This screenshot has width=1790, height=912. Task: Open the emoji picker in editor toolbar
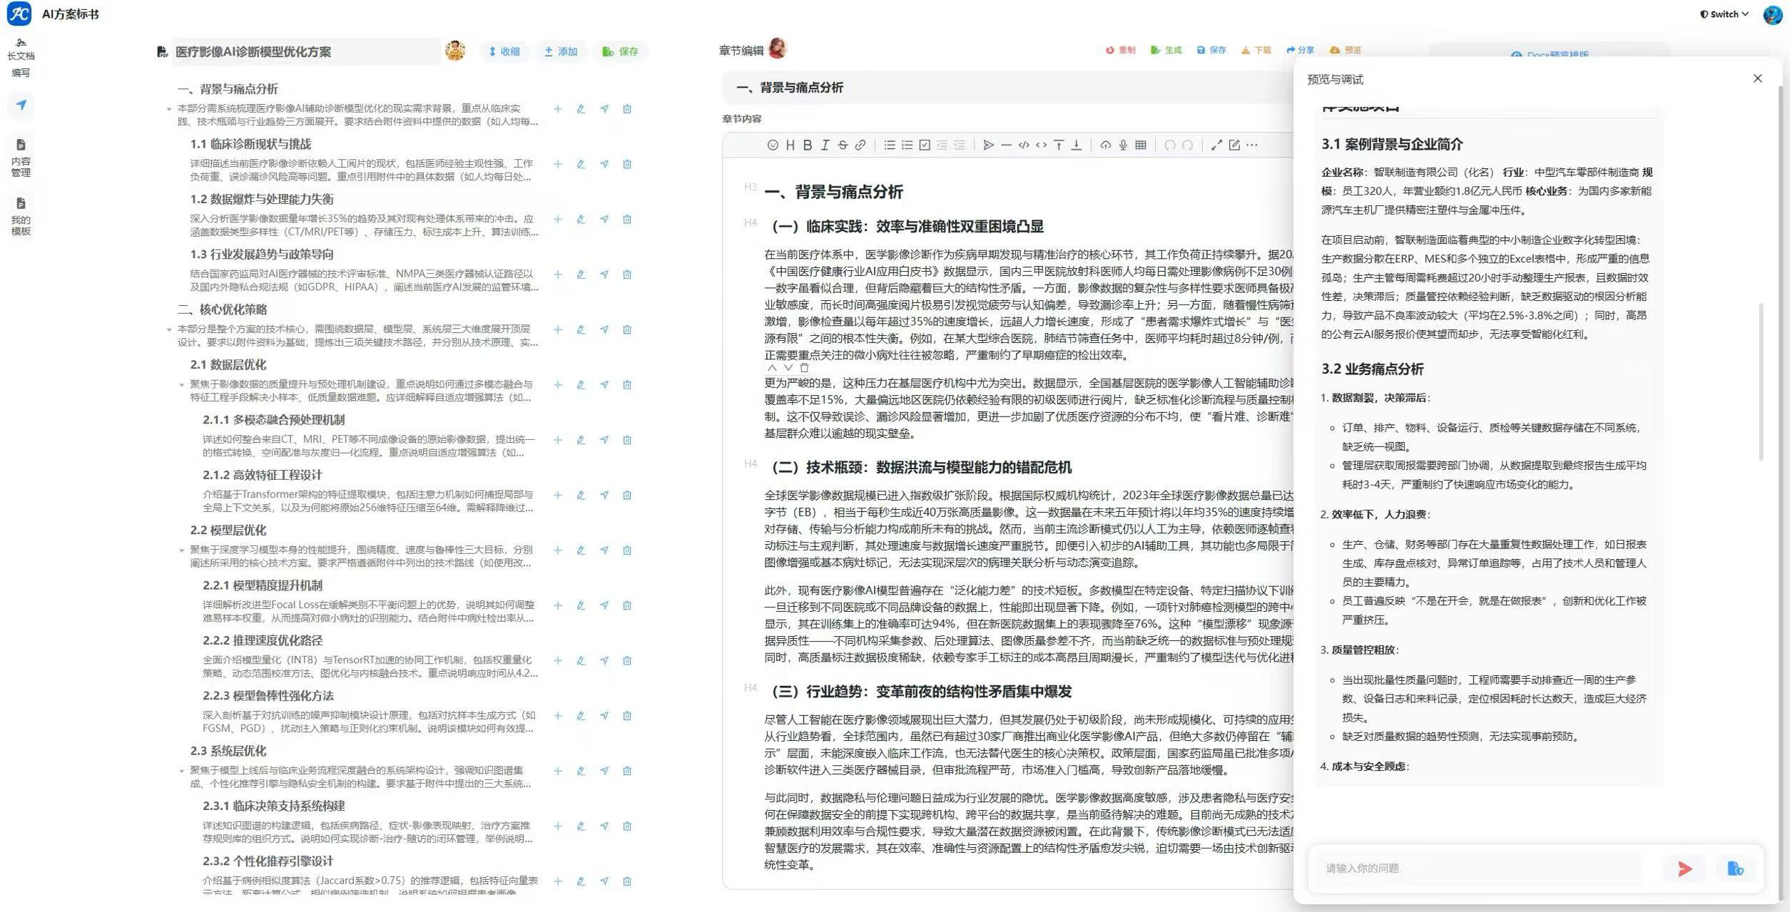click(773, 145)
